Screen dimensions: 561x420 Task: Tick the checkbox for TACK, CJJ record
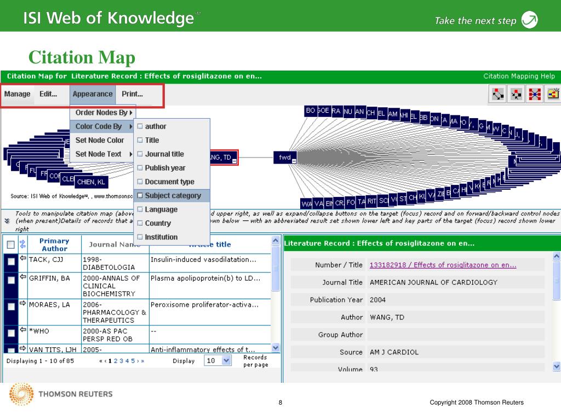(11, 262)
